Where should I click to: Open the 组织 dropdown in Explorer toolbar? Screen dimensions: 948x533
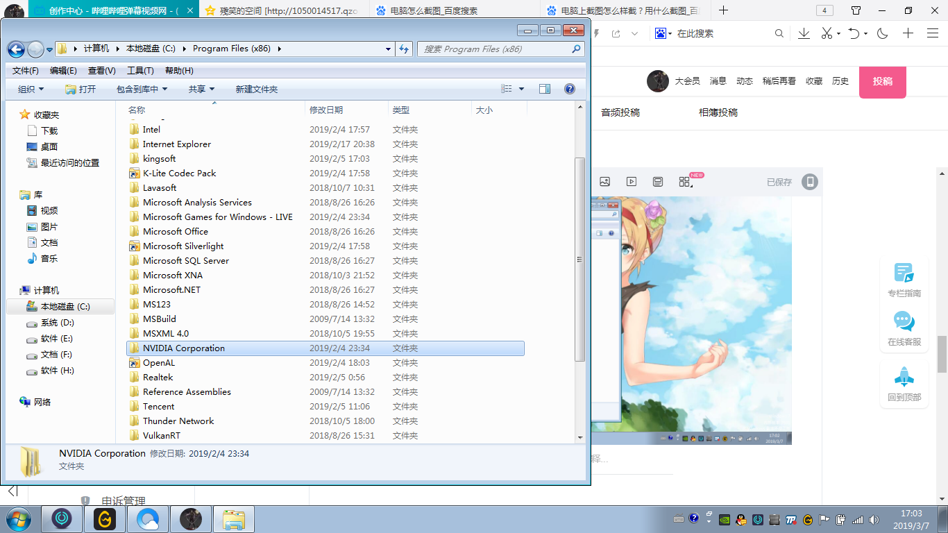point(31,89)
